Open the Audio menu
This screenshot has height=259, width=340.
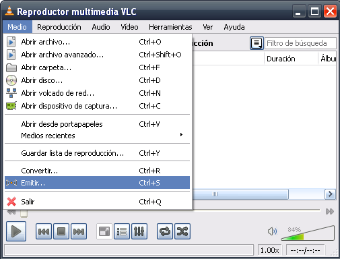101,27
